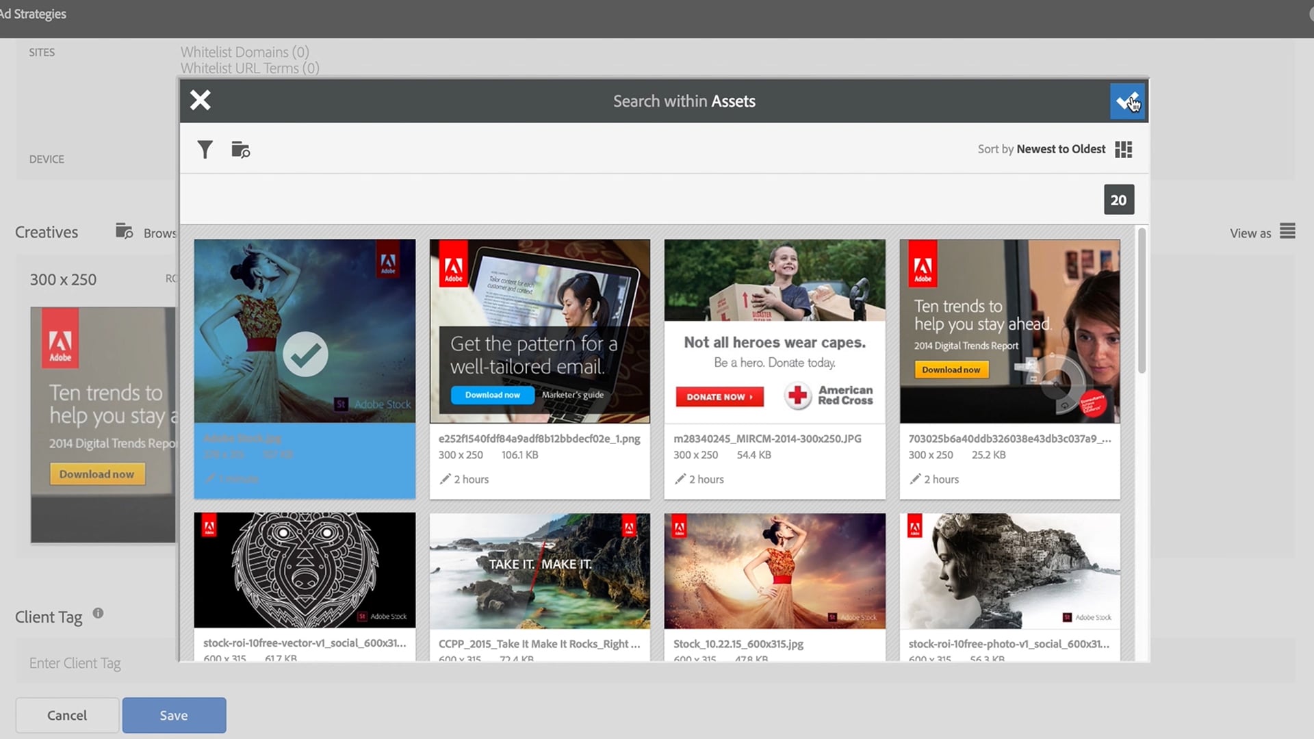Click the pencil edit icon on 703025b6 card

[x=915, y=479]
